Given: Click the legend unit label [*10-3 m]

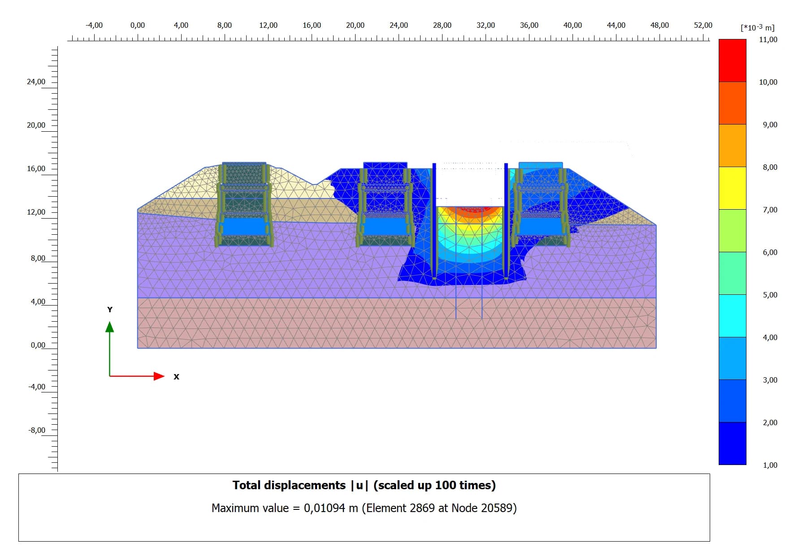Looking at the screenshot, I should tap(757, 28).
